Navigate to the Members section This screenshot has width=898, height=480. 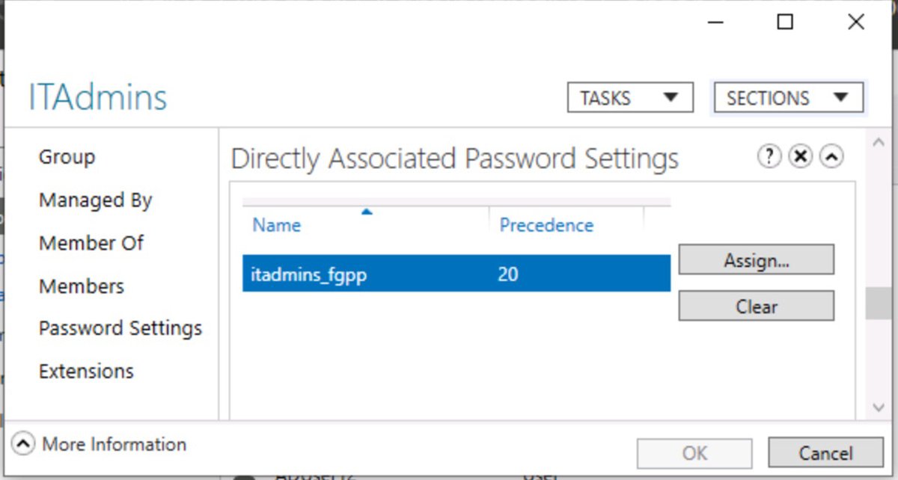(82, 286)
